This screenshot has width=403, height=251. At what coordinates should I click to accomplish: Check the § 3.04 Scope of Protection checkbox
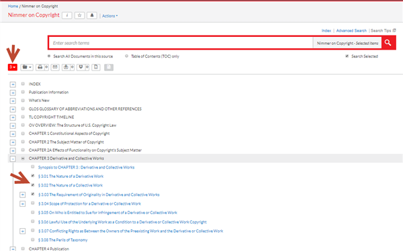(33, 203)
